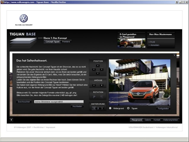This screenshot has width=189, height=142.
Task: Select the Hintergrund radio button
Action: click(110, 108)
